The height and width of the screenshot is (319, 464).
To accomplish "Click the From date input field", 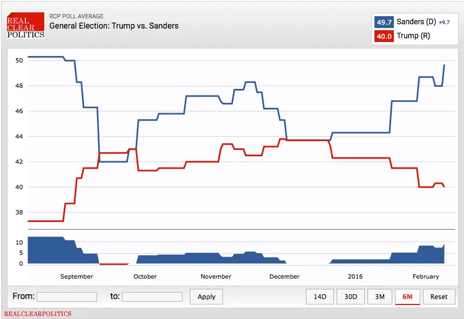I will [x=67, y=296].
